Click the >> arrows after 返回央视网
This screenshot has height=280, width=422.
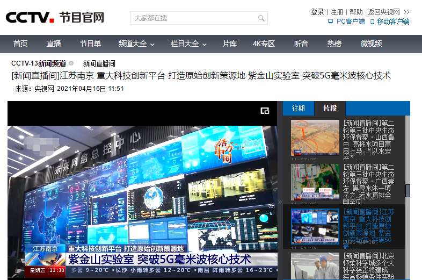(x=406, y=12)
